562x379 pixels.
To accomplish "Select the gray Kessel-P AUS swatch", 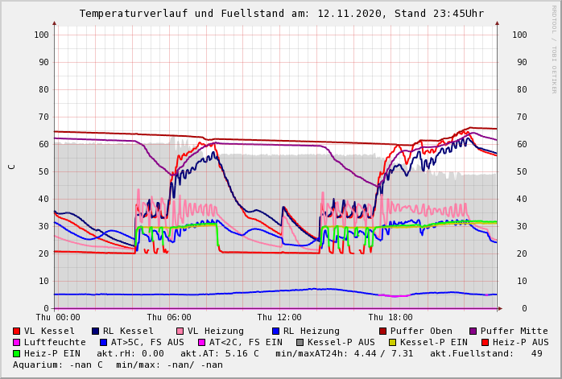I will point(300,342).
